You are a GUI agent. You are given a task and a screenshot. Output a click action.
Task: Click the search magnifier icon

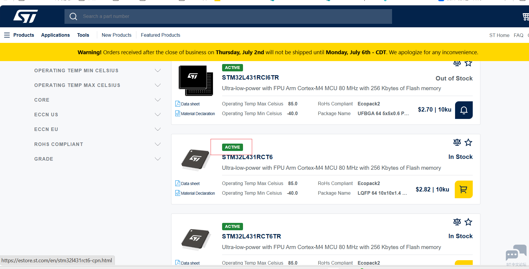point(73,16)
